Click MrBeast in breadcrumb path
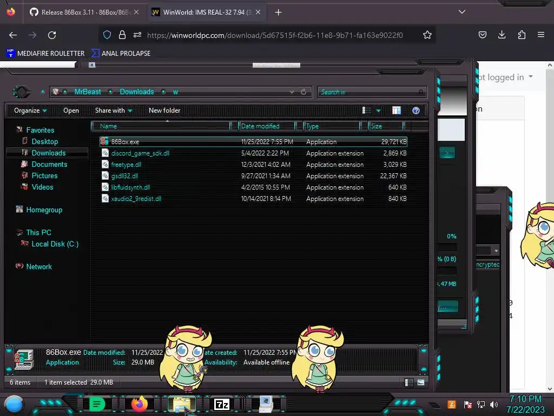 [88, 92]
